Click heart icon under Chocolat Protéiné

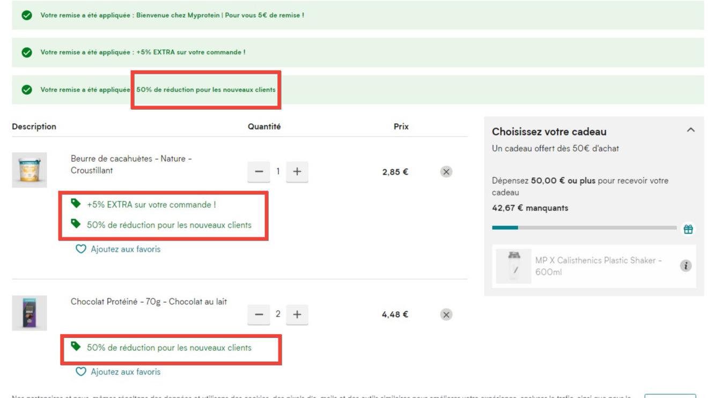point(81,372)
